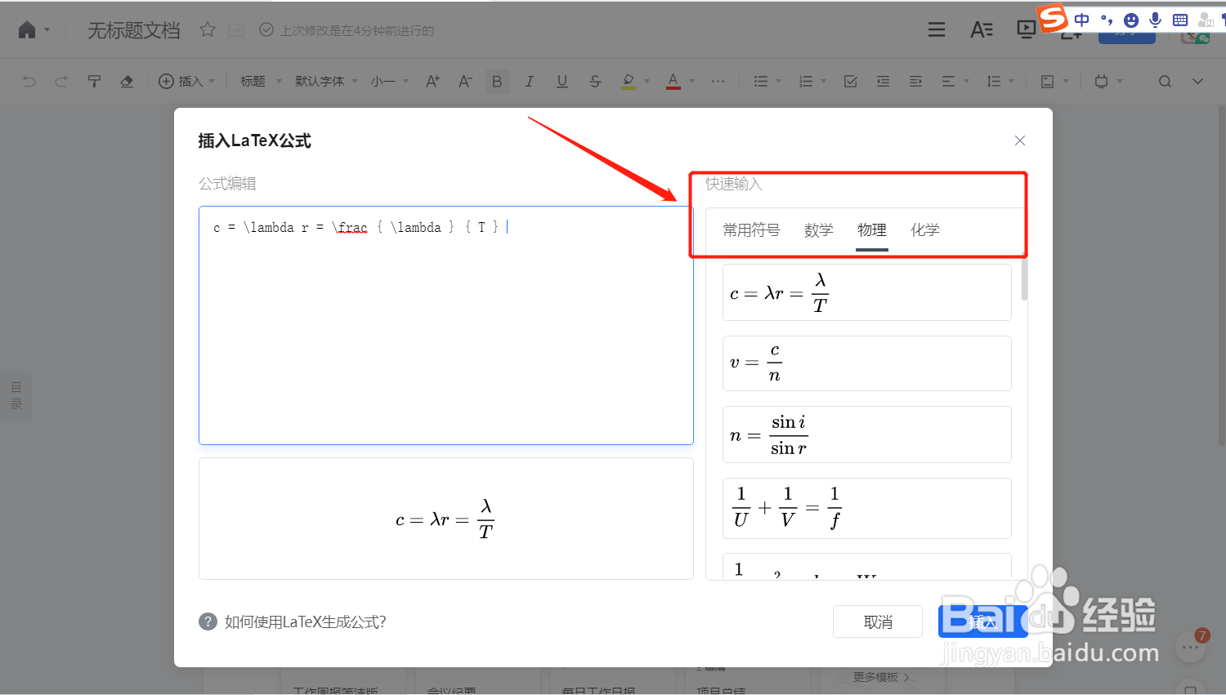Insert the c = λr = λ/T formula

coord(867,292)
